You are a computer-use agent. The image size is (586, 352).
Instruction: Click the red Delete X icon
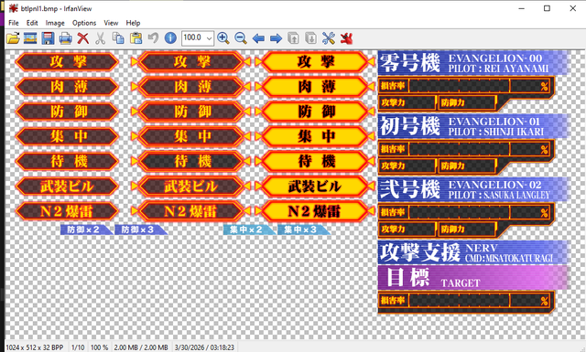83,38
